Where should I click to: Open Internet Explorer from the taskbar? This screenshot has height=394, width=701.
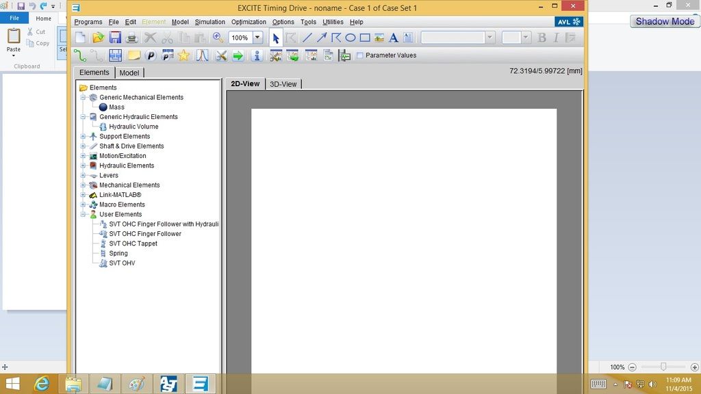[42, 384]
